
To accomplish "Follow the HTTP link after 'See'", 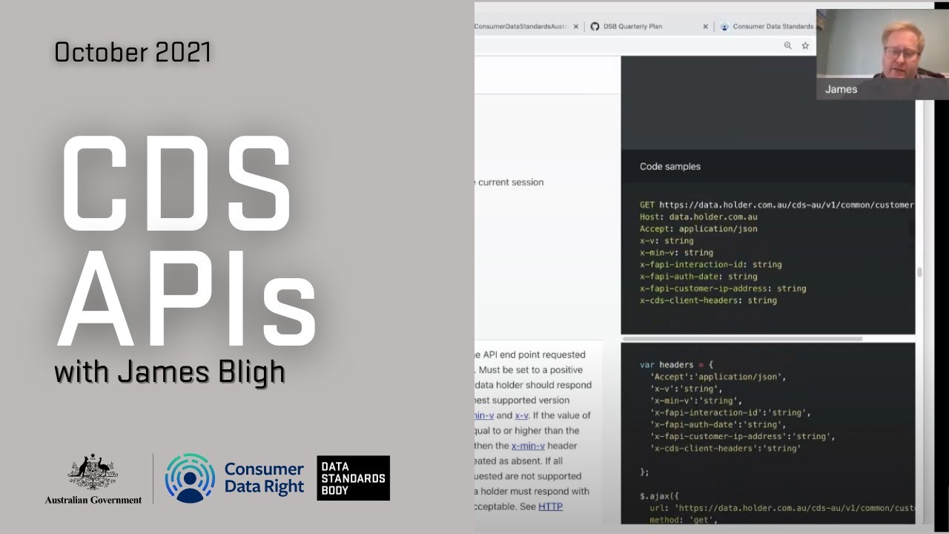I will point(550,507).
